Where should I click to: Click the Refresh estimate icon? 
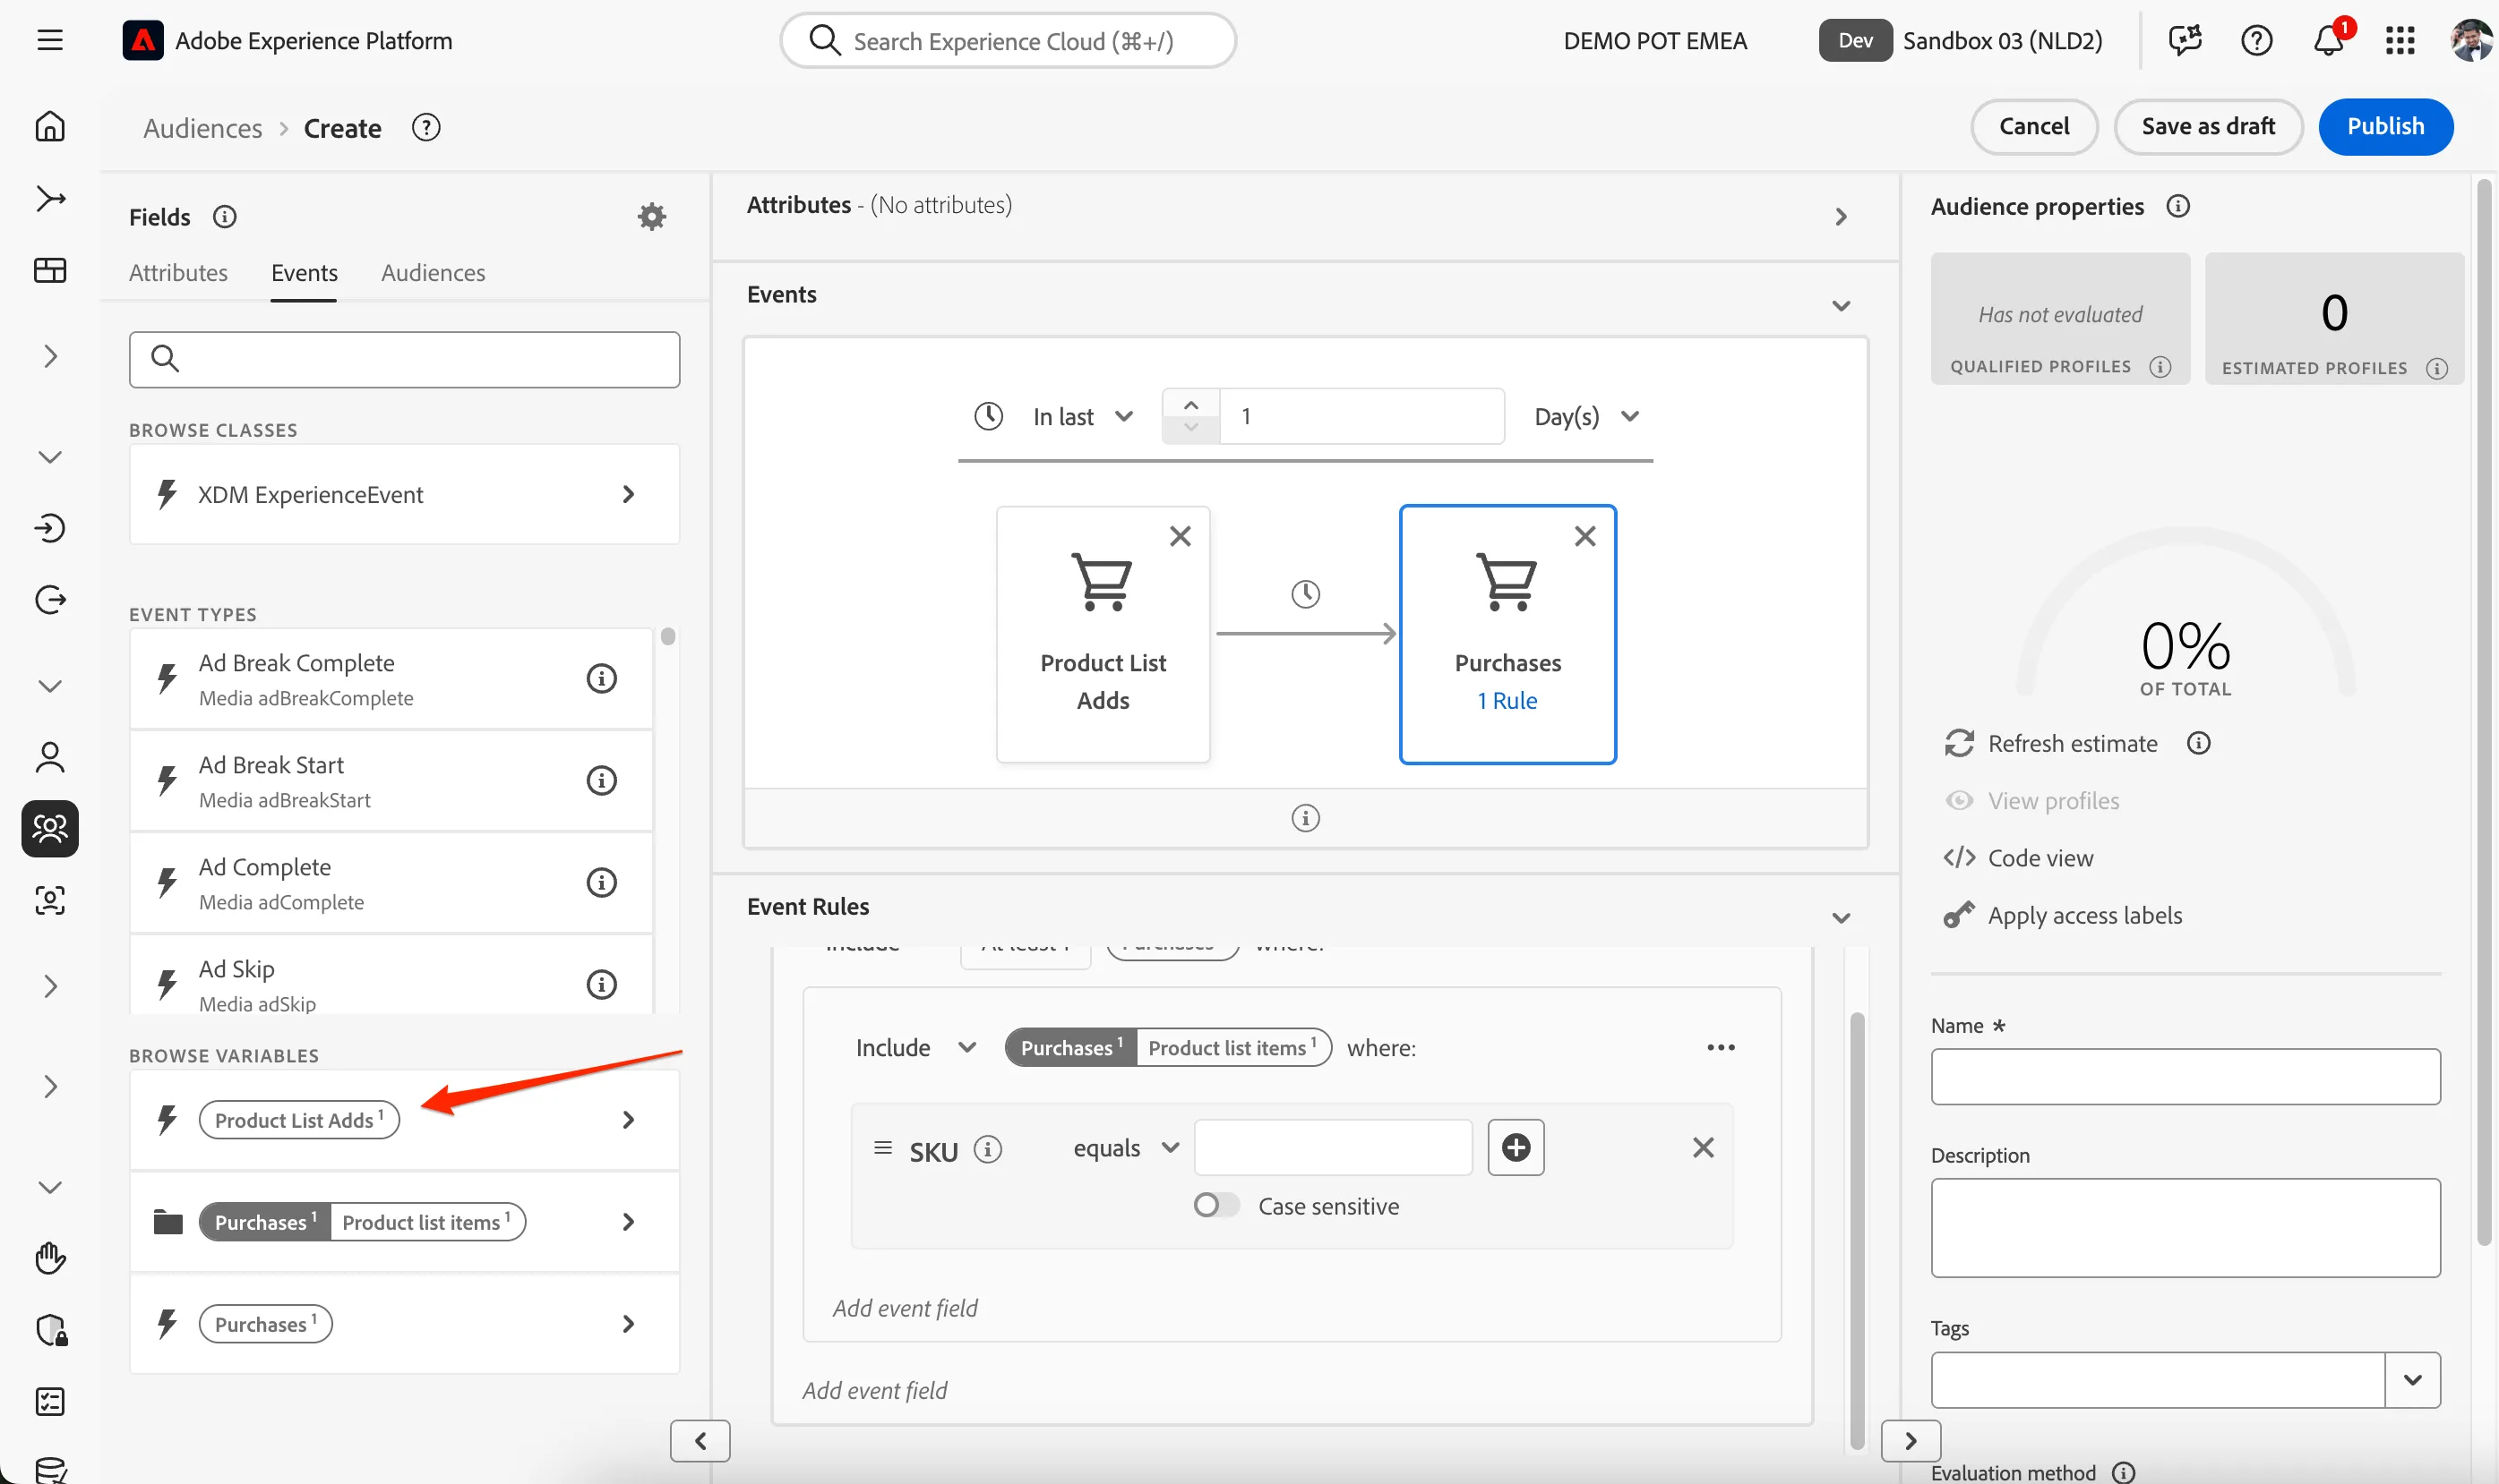pos(1959,743)
